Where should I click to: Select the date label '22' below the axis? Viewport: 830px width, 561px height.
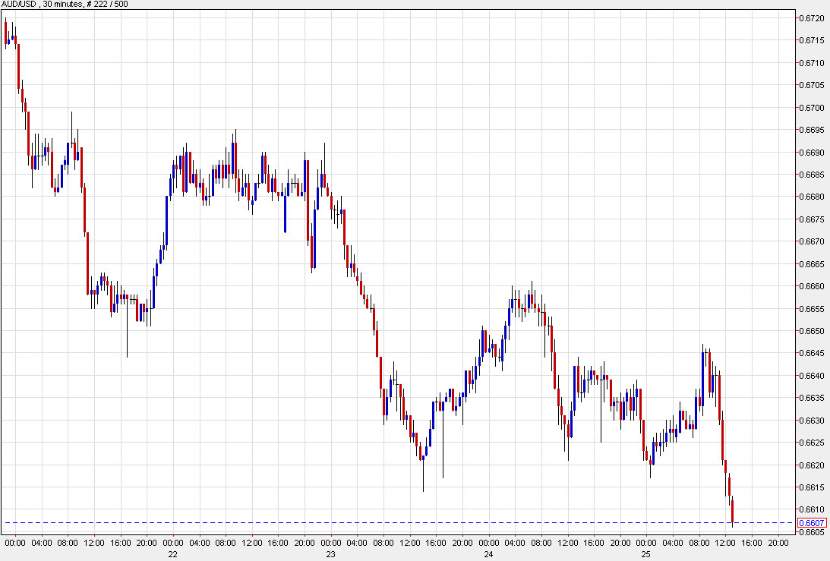pyautogui.click(x=172, y=554)
